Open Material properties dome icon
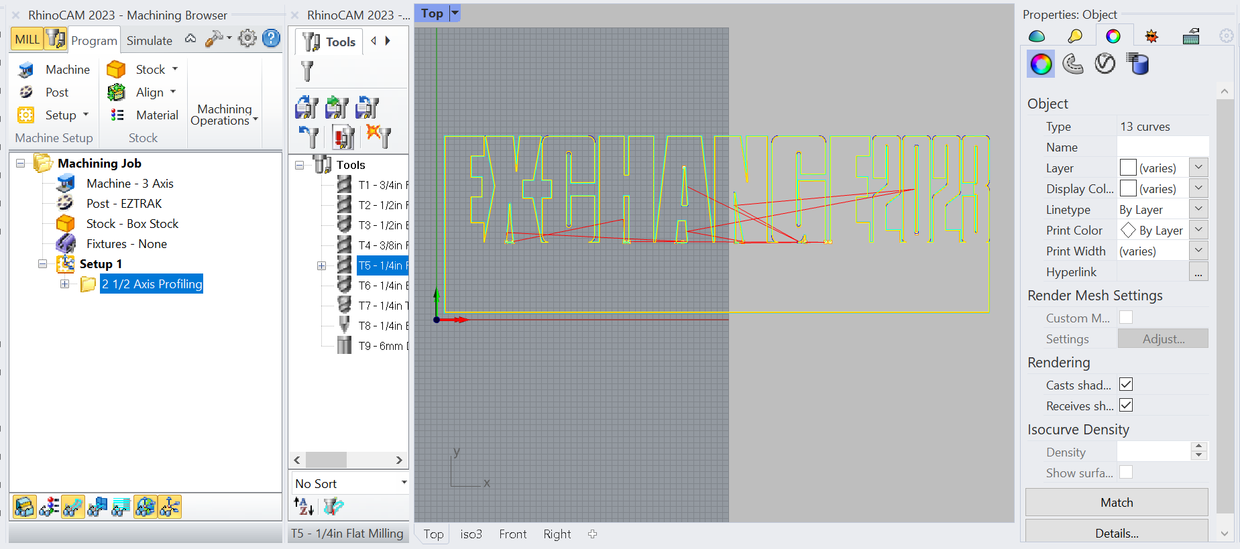 point(1037,36)
